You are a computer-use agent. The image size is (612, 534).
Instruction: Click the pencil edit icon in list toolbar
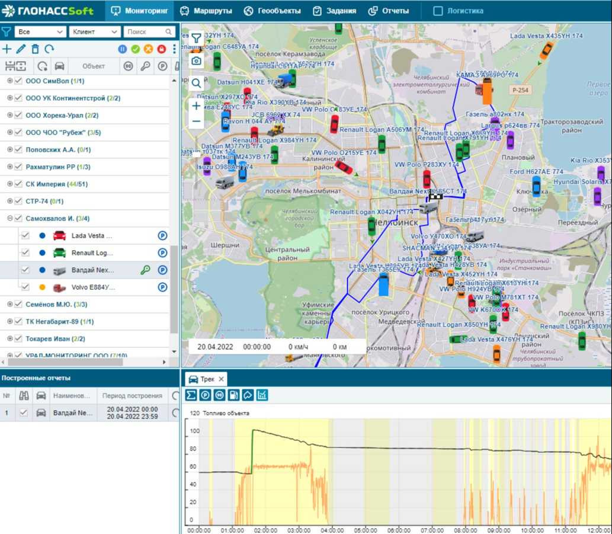tap(21, 49)
